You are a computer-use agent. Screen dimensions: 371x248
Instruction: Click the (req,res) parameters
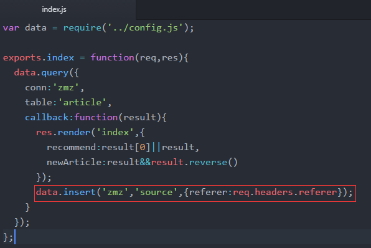click(x=159, y=58)
